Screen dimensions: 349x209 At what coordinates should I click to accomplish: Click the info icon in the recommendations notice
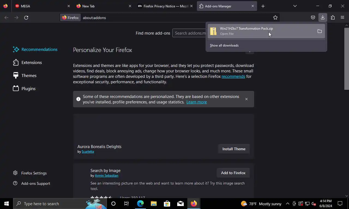coord(78,99)
